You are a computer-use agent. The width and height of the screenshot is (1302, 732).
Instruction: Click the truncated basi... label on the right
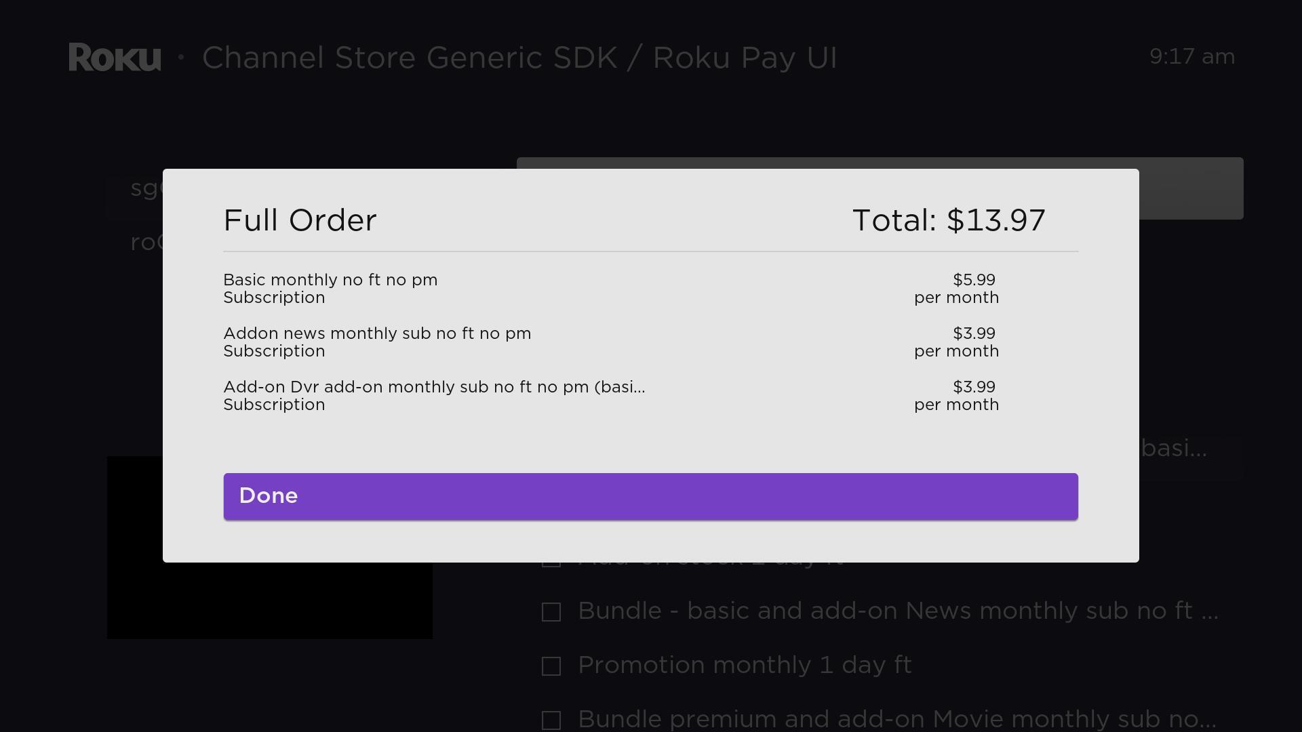click(x=1172, y=448)
